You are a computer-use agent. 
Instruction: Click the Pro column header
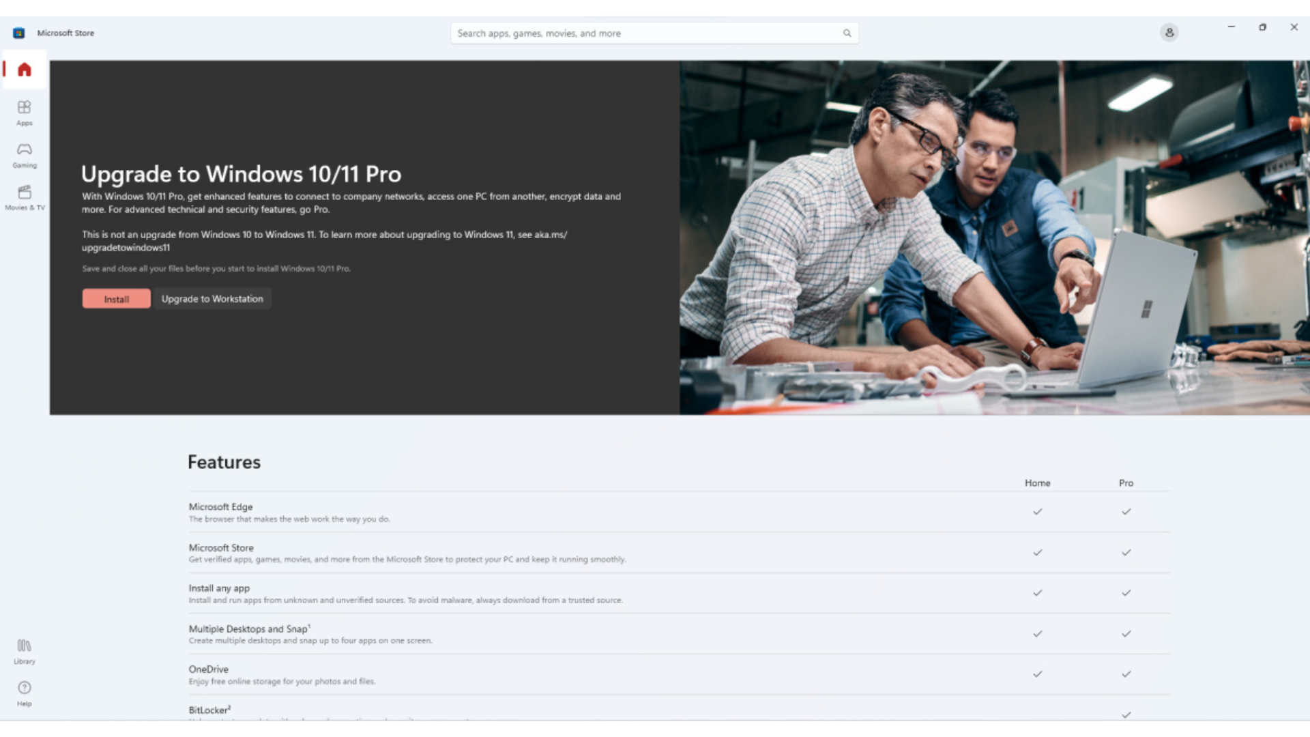pyautogui.click(x=1126, y=482)
